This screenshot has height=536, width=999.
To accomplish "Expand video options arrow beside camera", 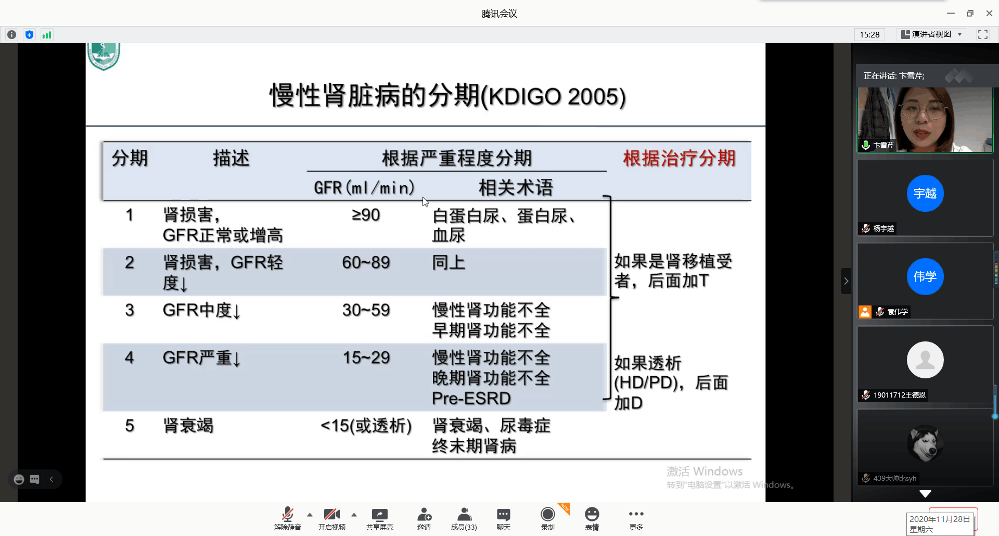I will click(354, 515).
